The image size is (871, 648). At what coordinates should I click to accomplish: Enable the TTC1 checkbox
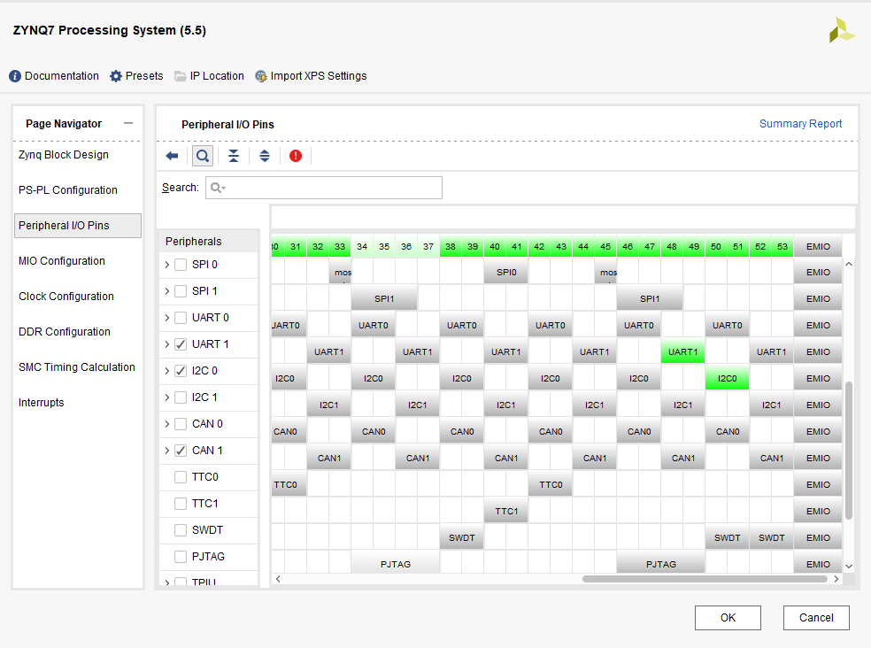point(181,504)
